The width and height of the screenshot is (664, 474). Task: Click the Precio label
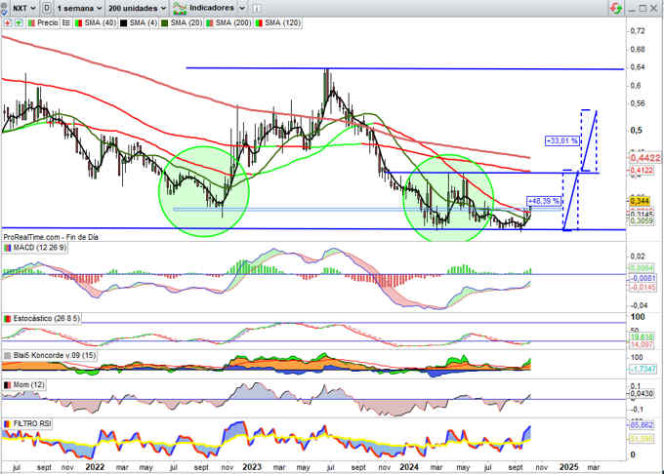coord(48,22)
